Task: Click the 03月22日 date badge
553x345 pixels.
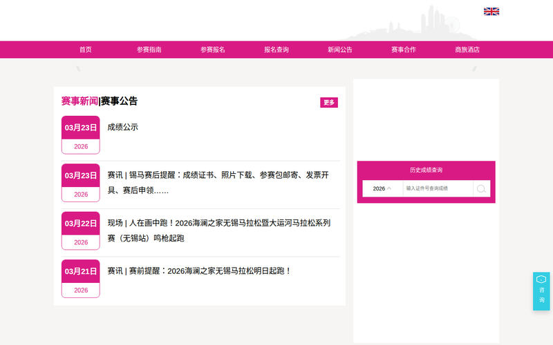Action: 81,230
